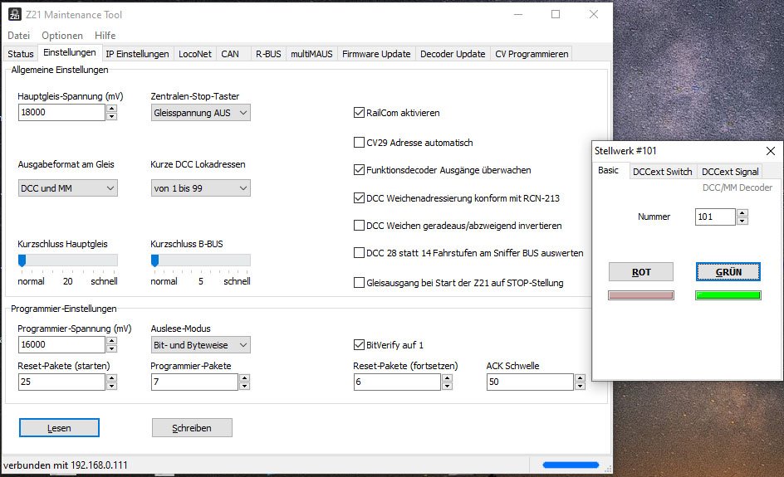
Task: Click 'verbunden mit 192.168.0.111' status text
Action: coord(66,465)
